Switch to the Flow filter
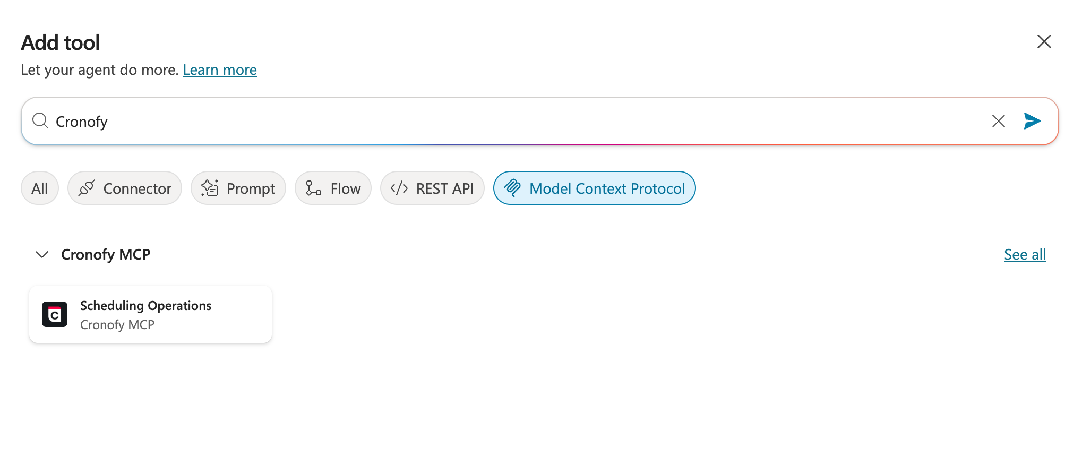This screenshot has height=465, width=1082. click(345, 188)
